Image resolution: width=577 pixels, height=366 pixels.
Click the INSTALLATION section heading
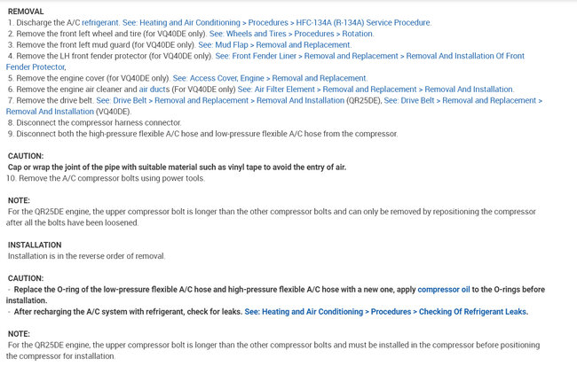coord(35,245)
